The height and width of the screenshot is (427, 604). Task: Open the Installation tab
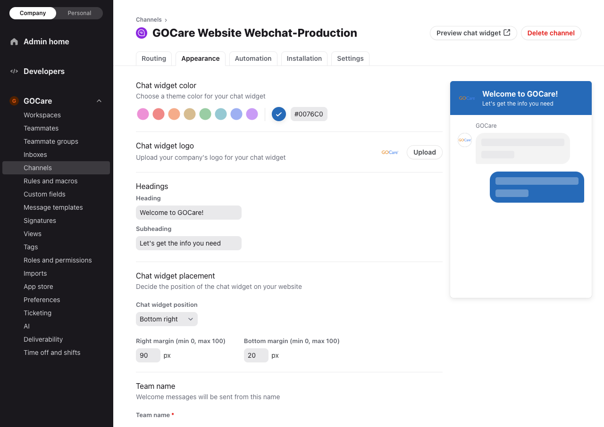(304, 58)
